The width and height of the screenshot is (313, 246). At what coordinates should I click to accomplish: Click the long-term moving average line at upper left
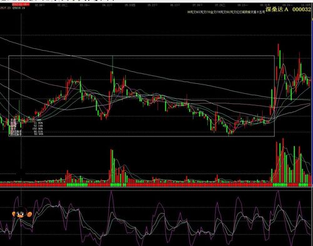[x=21, y=43]
